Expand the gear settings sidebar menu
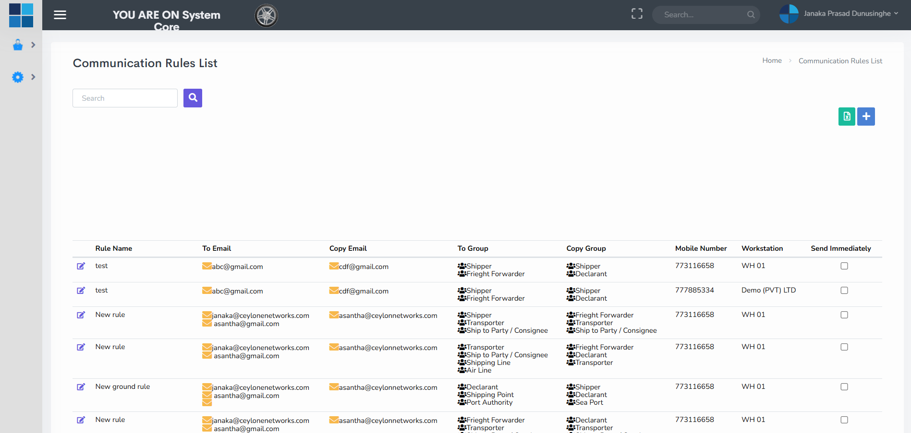 tap(23, 77)
